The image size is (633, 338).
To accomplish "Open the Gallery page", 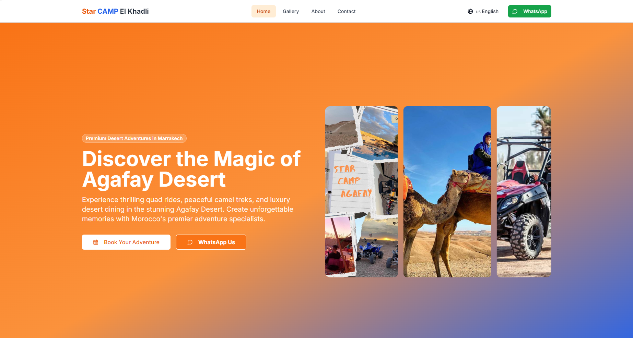I will (291, 11).
